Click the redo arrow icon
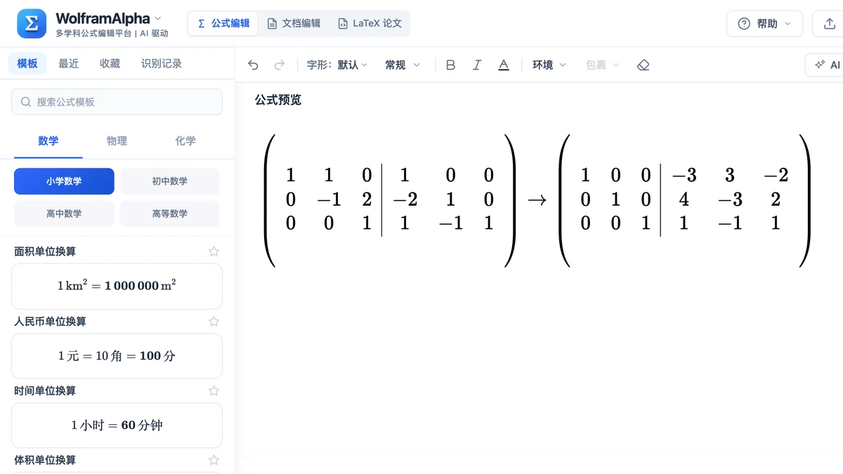843x474 pixels. pyautogui.click(x=280, y=65)
